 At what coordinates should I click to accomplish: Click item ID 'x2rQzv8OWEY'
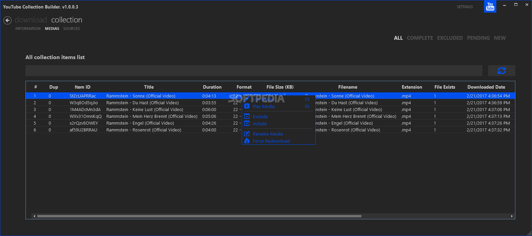click(84, 123)
